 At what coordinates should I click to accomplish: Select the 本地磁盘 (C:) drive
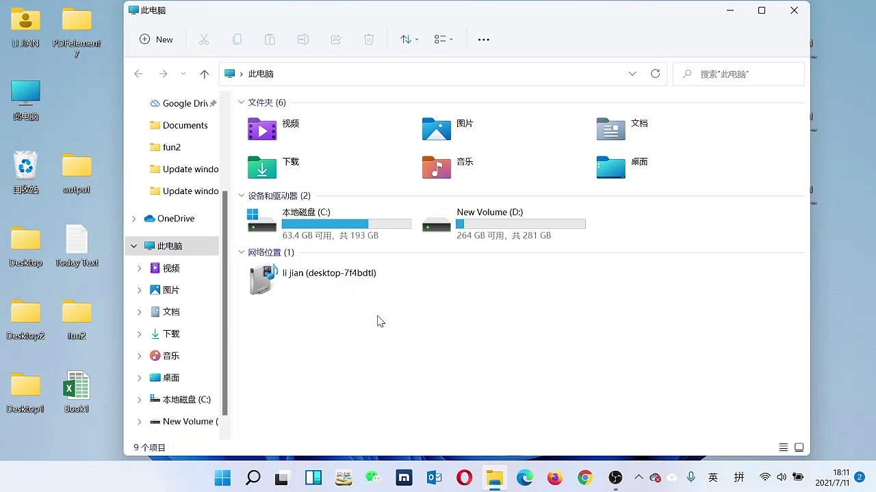click(x=329, y=223)
